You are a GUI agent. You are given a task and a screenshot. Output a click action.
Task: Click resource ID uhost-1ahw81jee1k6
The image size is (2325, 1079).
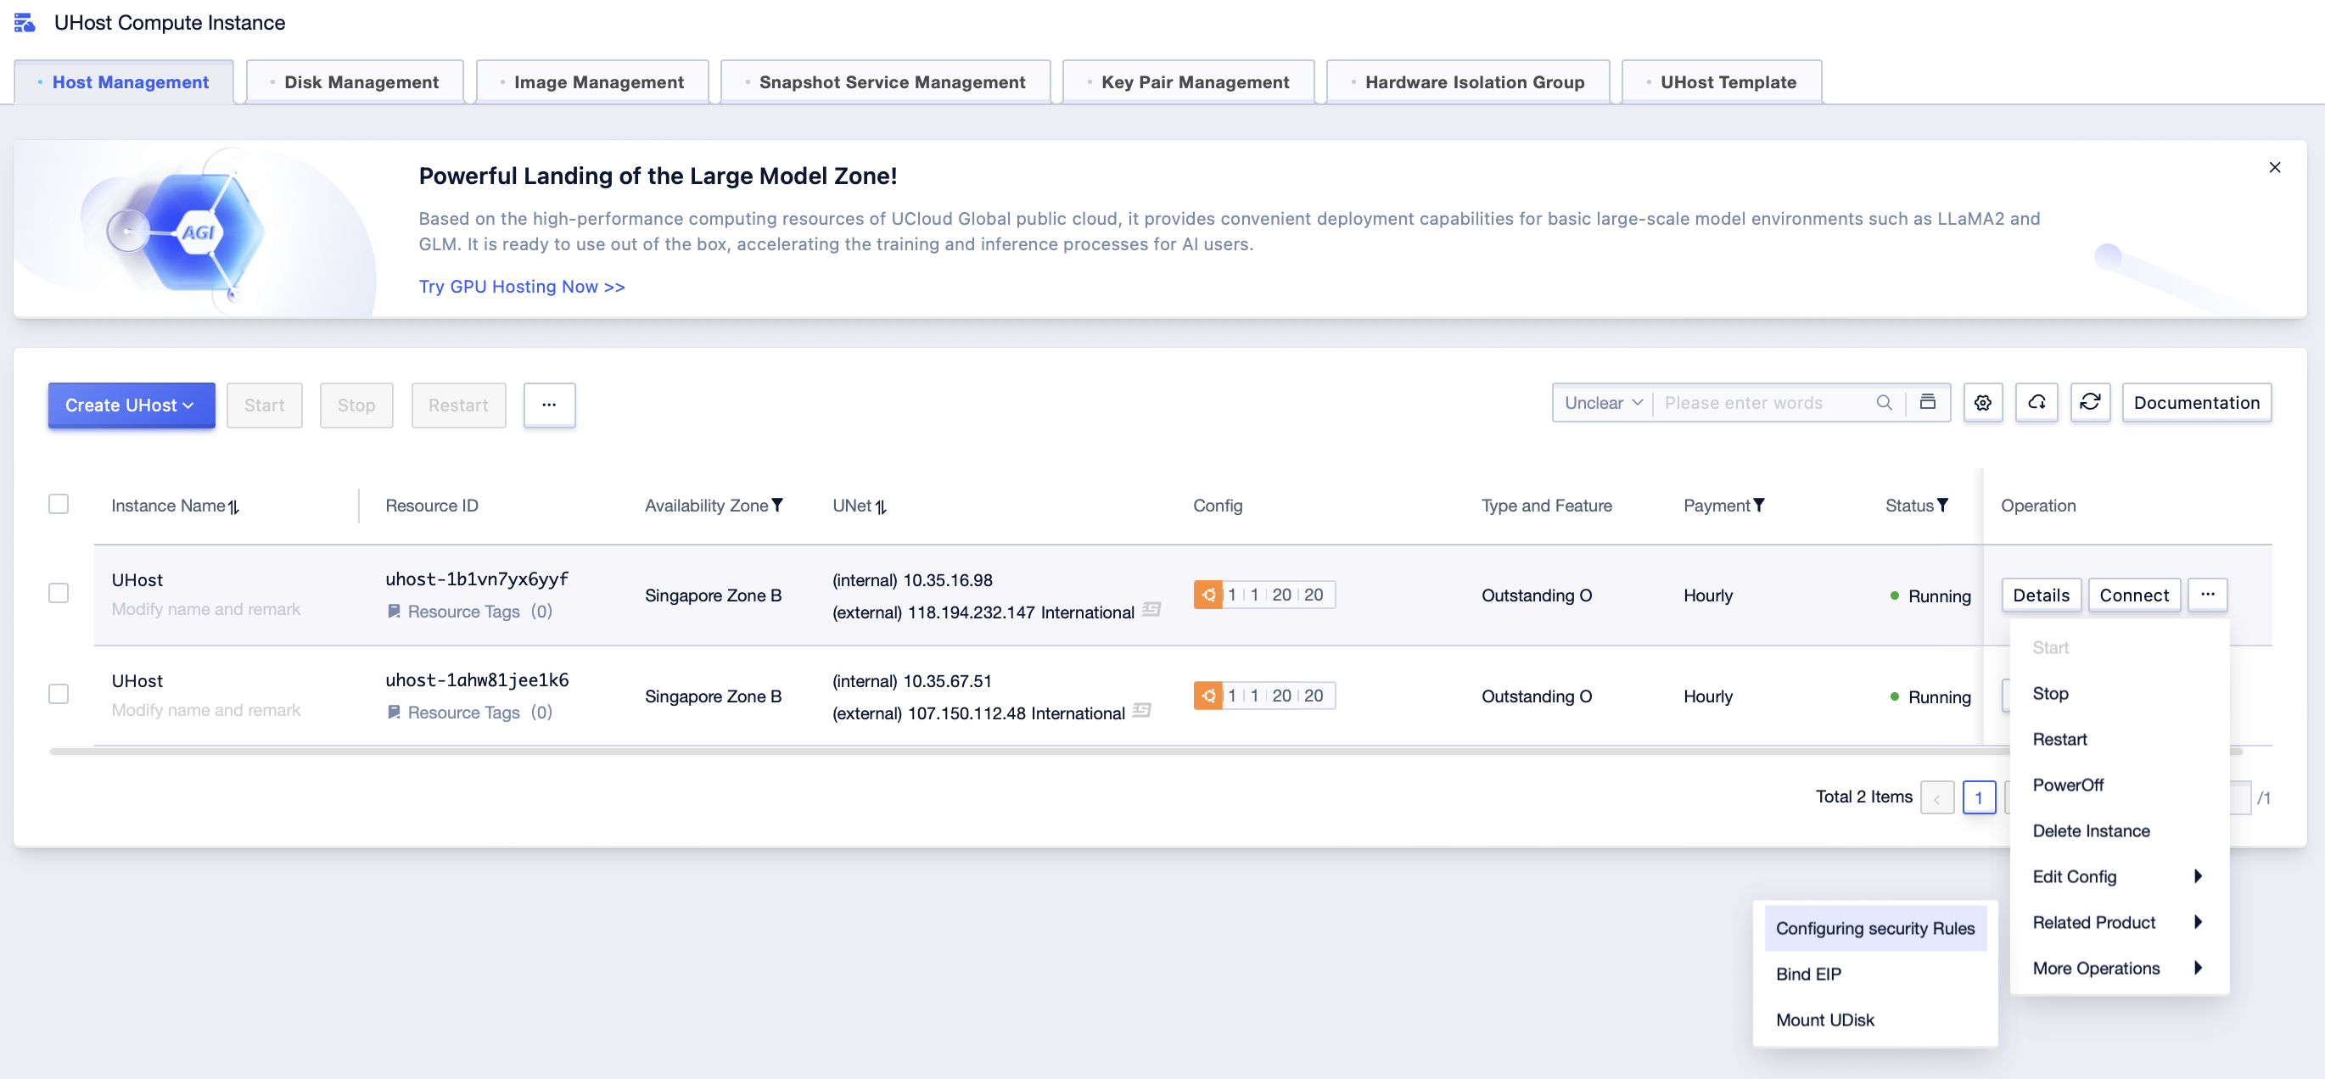coord(477,680)
